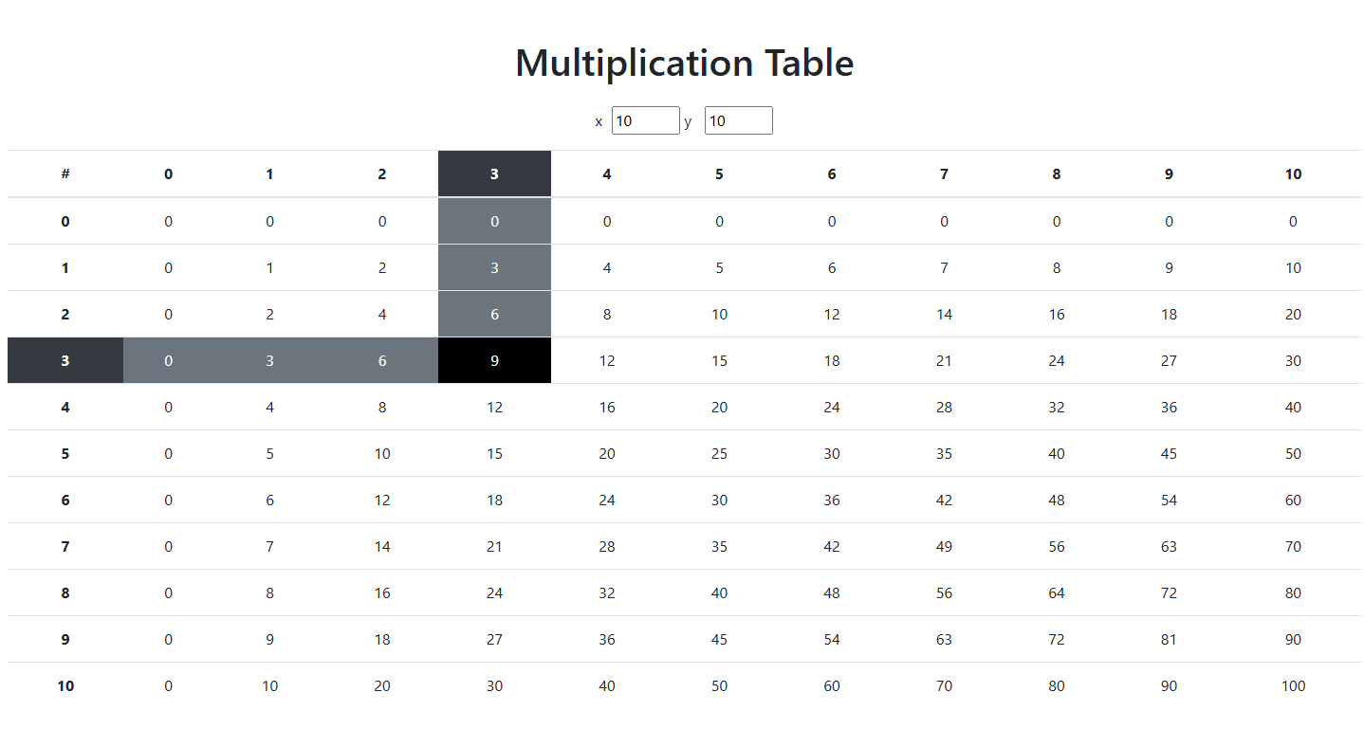Click the row header labeled 10
This screenshot has width=1364, height=747.
pos(65,685)
